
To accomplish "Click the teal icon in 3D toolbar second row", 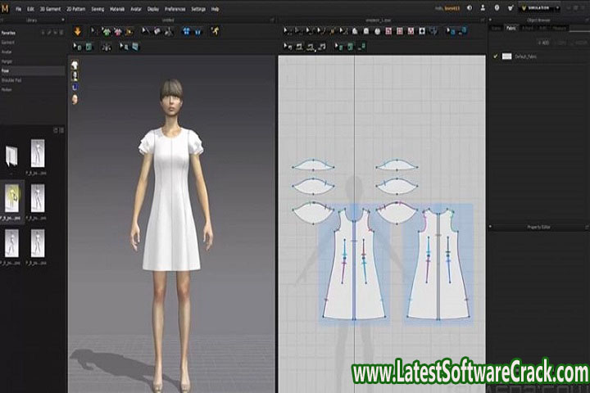I will point(88,47).
